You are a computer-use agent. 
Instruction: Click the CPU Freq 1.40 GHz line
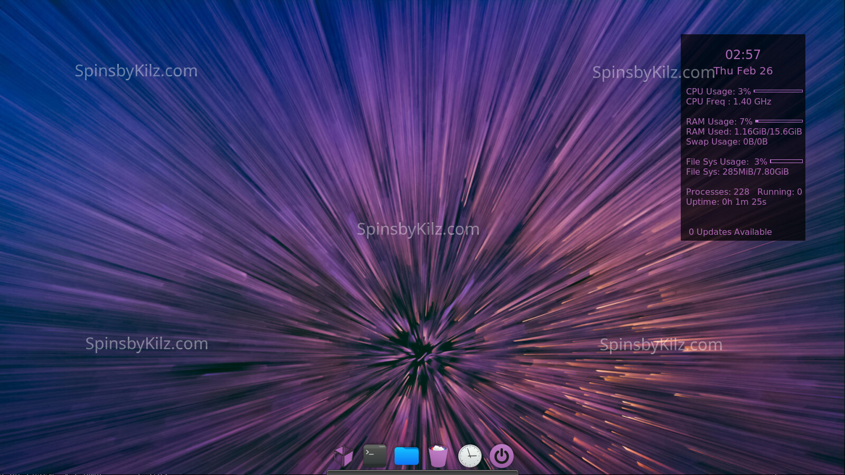pos(728,102)
